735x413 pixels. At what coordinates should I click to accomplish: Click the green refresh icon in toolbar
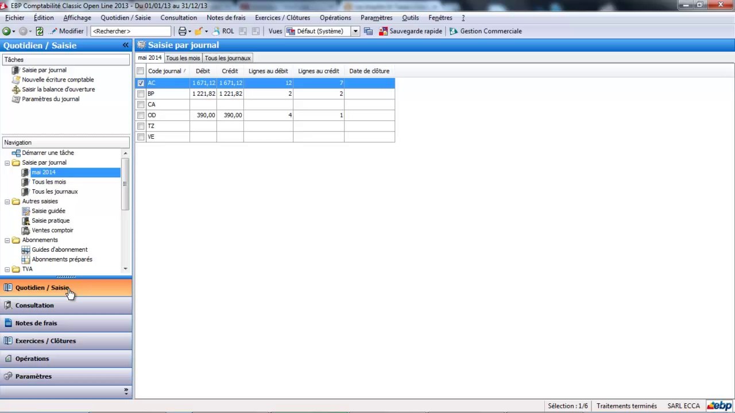click(40, 32)
